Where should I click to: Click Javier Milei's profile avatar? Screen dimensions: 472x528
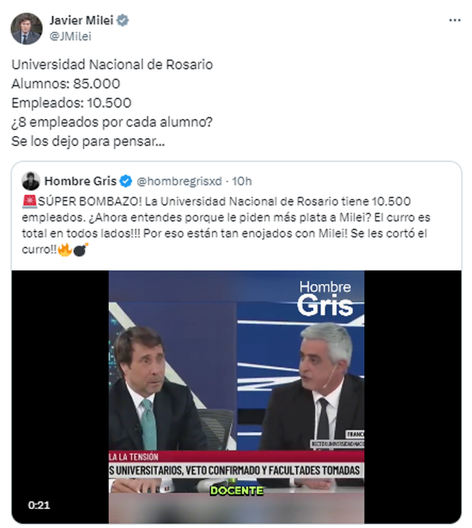(x=26, y=29)
